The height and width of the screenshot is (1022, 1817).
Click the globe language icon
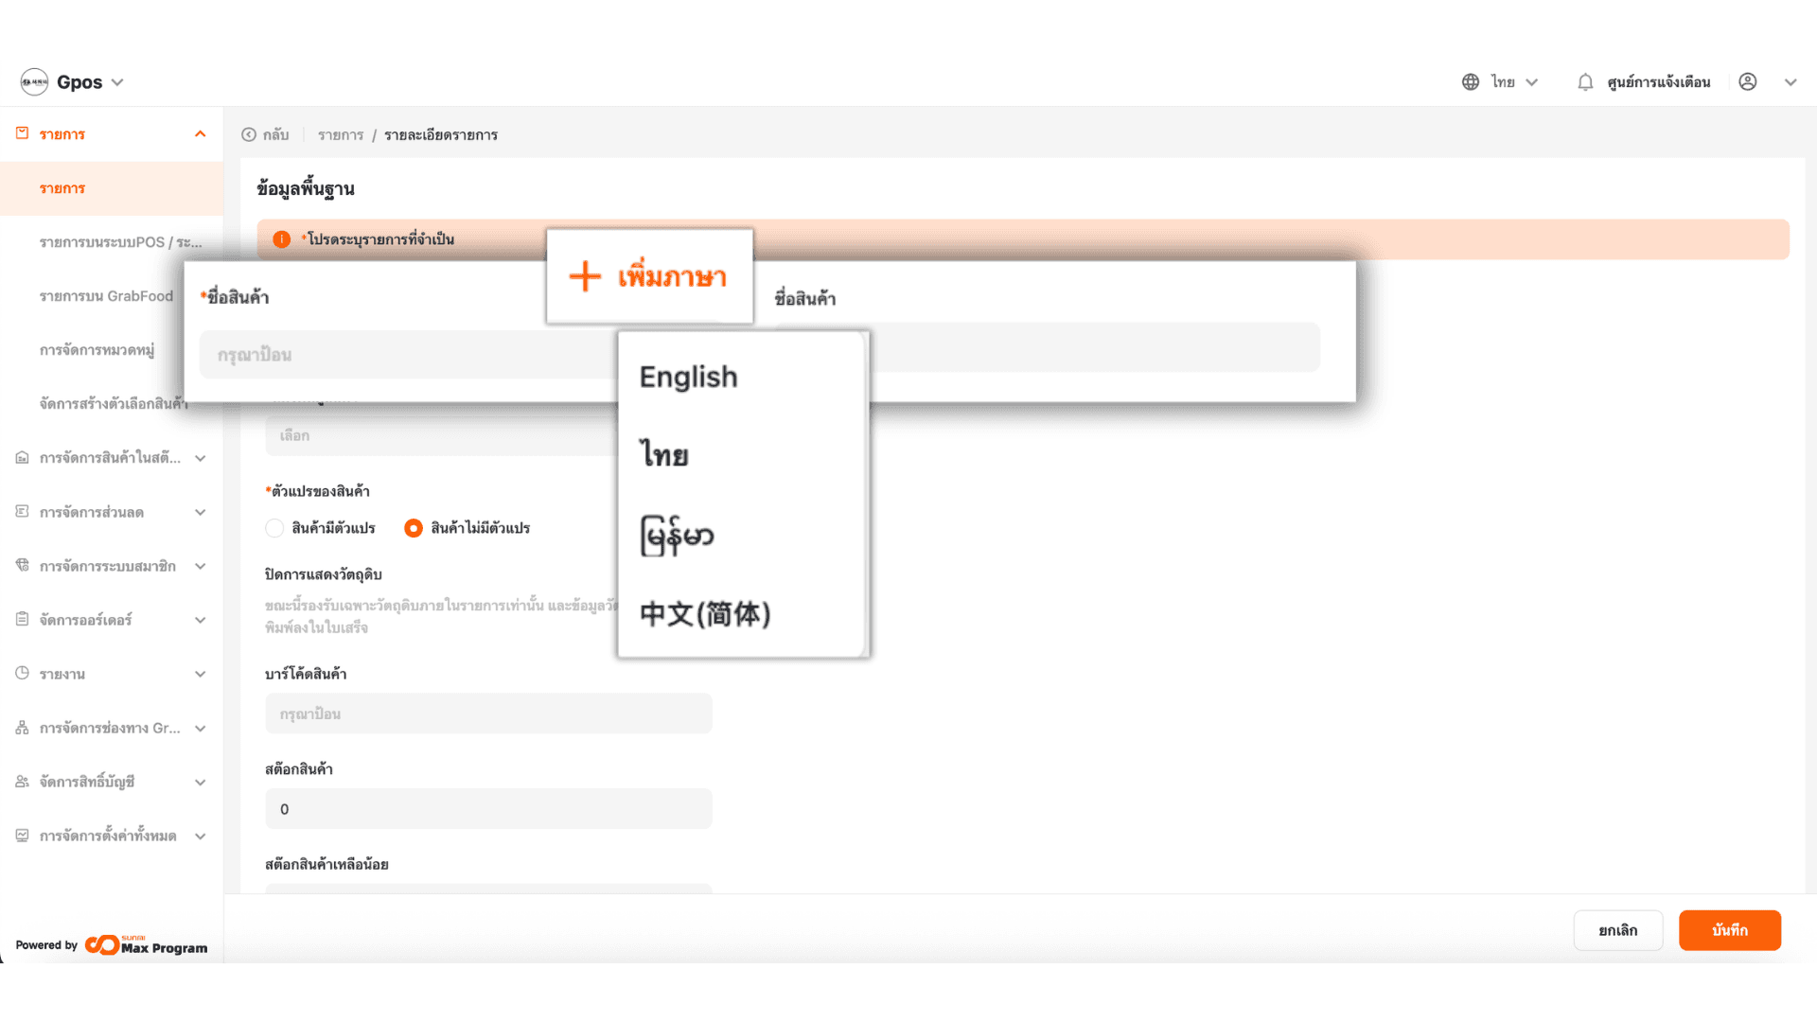coord(1470,82)
